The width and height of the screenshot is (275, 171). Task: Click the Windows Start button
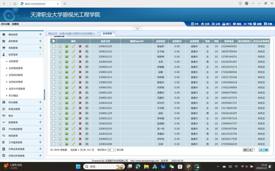(78, 166)
